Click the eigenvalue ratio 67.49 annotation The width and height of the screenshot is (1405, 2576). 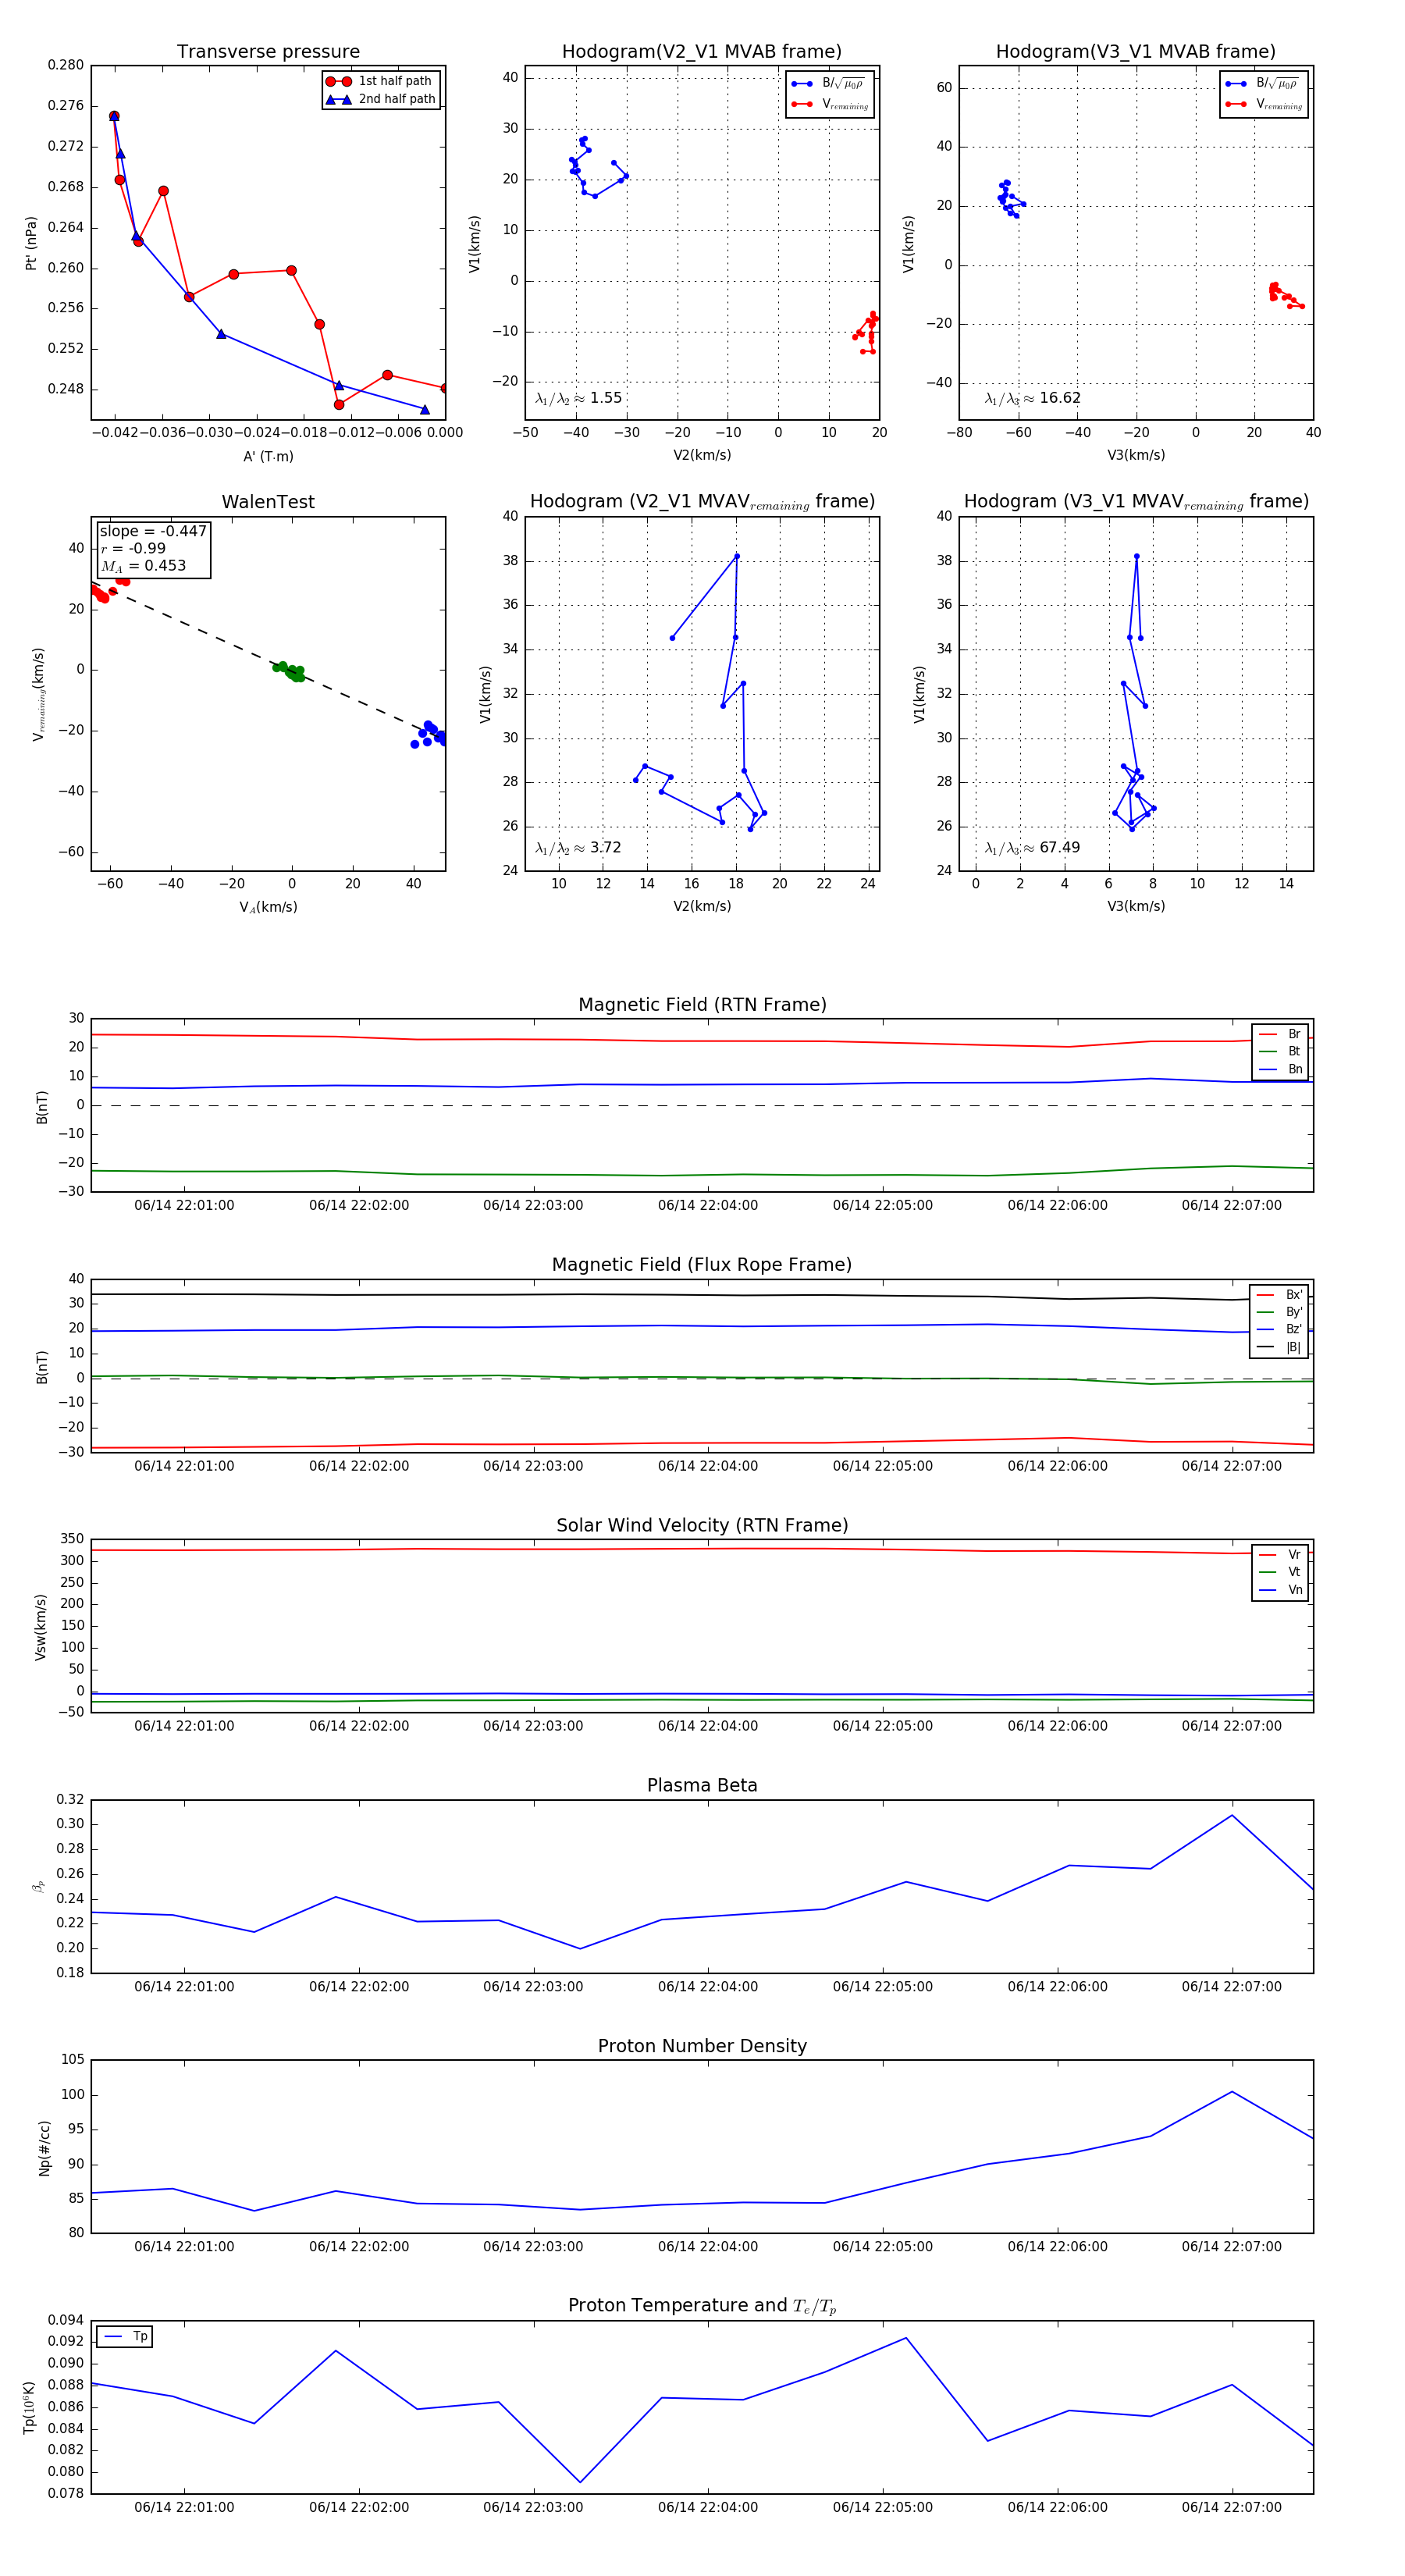tap(1033, 848)
